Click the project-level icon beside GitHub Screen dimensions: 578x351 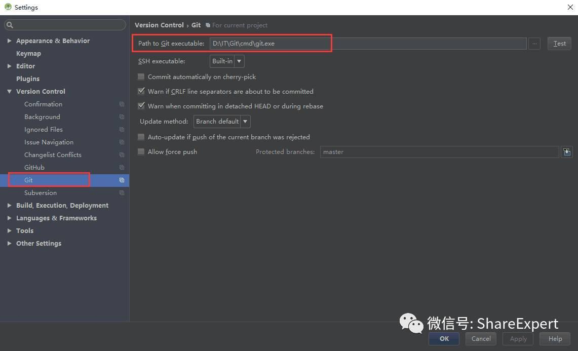[122, 167]
